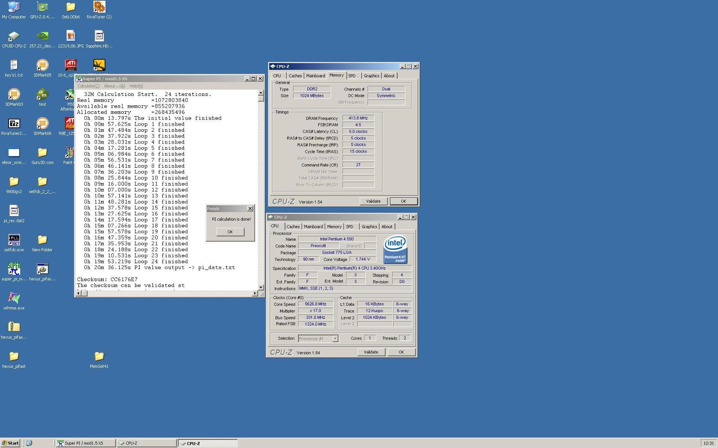718x448 pixels.
Task: Open the New Folder desktop icon
Action: (42, 244)
